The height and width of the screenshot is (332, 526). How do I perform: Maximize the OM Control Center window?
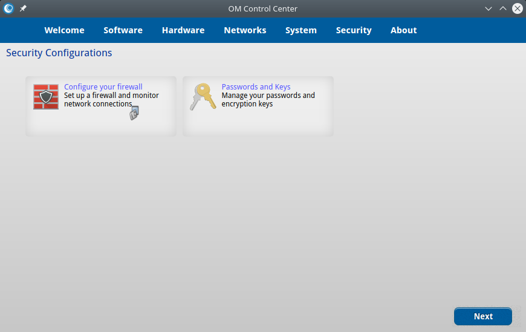click(503, 8)
